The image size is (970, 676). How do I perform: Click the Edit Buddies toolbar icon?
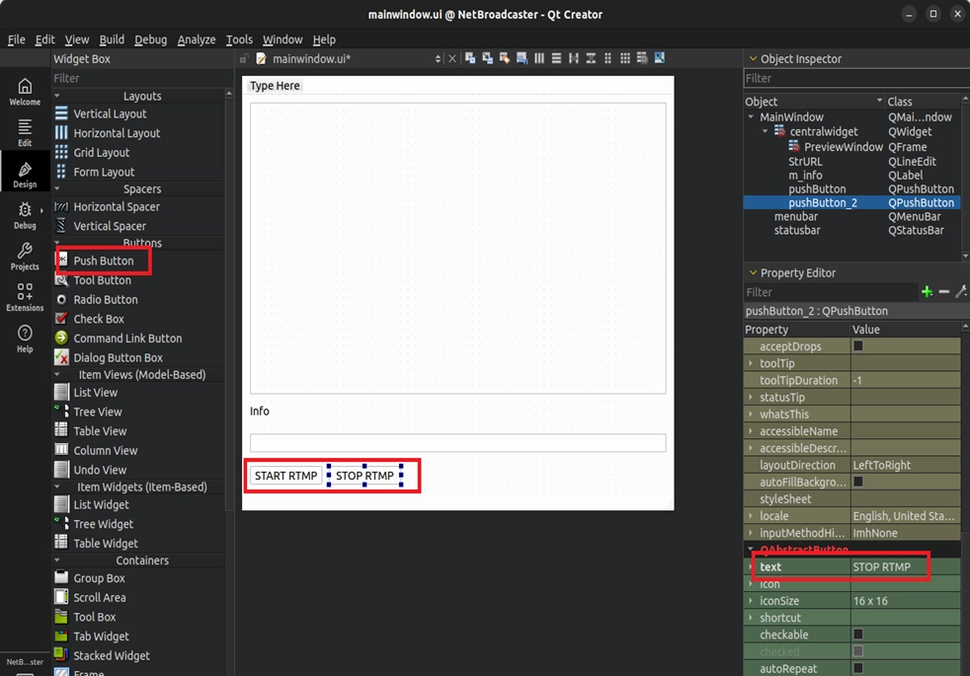tap(505, 58)
